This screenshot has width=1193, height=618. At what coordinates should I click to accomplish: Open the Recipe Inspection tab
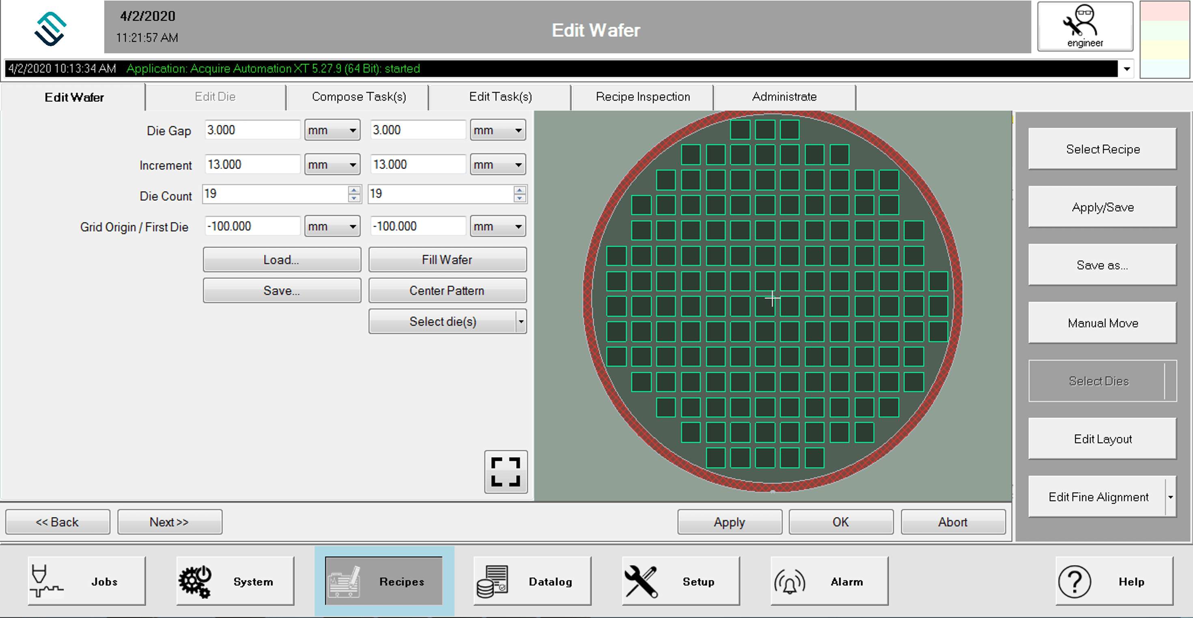(x=642, y=97)
